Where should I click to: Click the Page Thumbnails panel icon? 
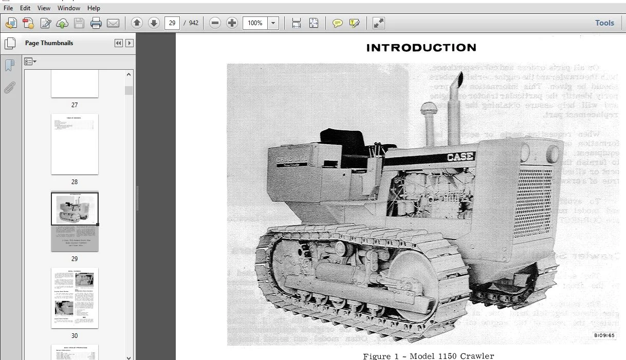pos(9,44)
